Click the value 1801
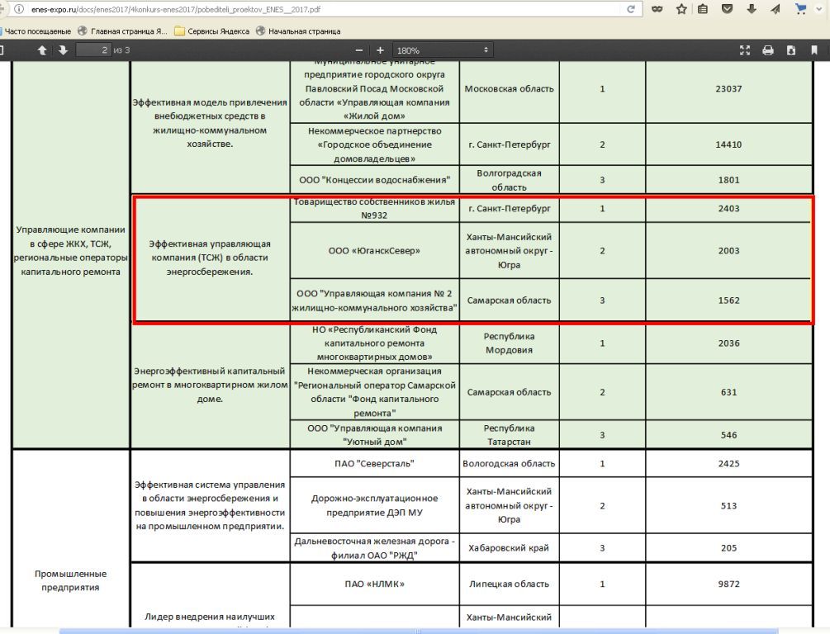The image size is (830, 634). [728, 180]
